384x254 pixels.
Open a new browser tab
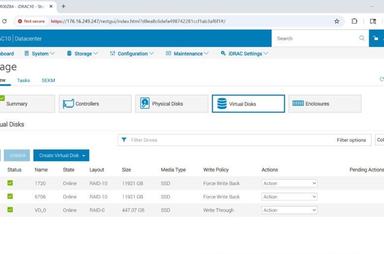click(63, 6)
